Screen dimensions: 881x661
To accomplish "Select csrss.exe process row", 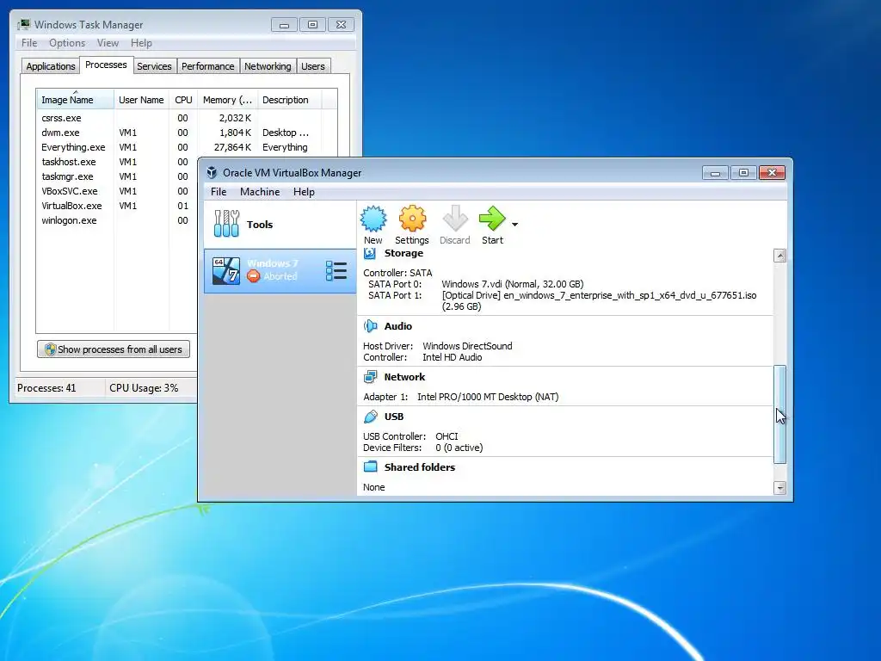I will click(x=187, y=118).
